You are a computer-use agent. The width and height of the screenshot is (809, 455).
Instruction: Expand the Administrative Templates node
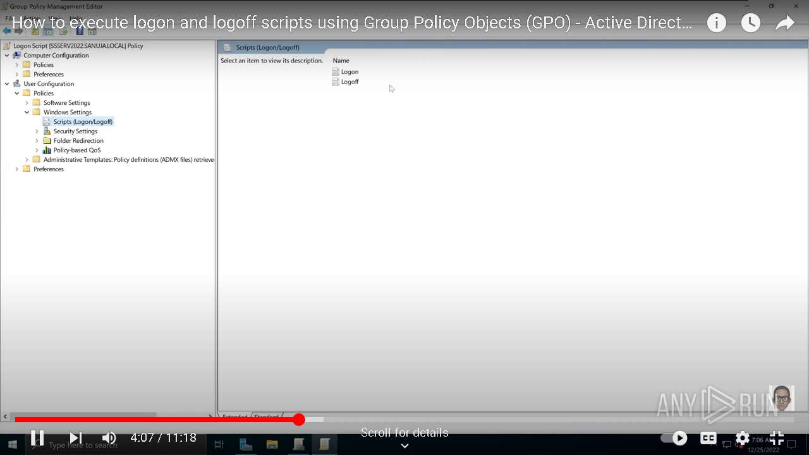[x=27, y=159]
